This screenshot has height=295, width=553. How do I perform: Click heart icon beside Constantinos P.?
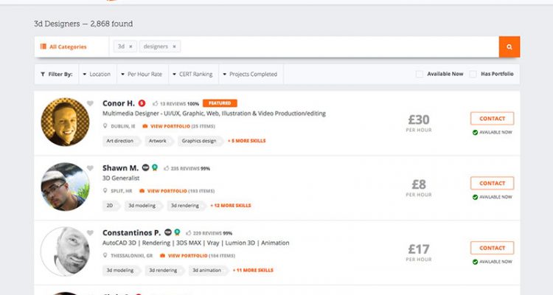[x=90, y=233]
